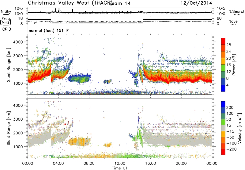Click the '08:00' time axis tick label

point(89,164)
